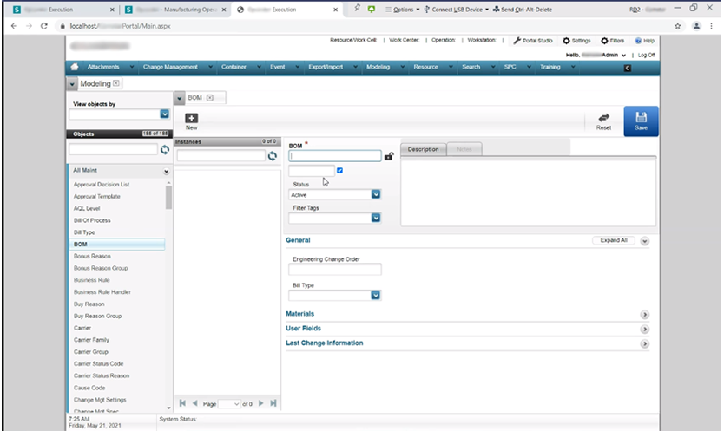This screenshot has height=431, width=724.
Task: Open the Filters gear icon
Action: point(604,41)
